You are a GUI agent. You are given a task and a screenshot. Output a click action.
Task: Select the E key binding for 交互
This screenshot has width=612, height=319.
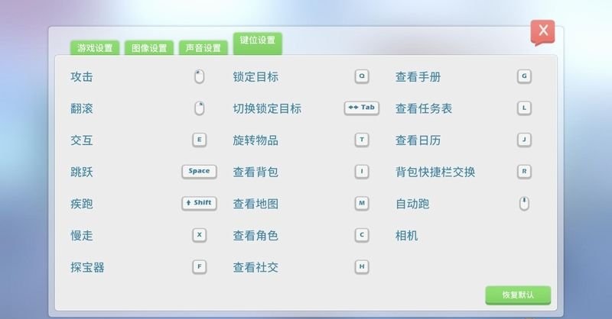[x=199, y=140]
